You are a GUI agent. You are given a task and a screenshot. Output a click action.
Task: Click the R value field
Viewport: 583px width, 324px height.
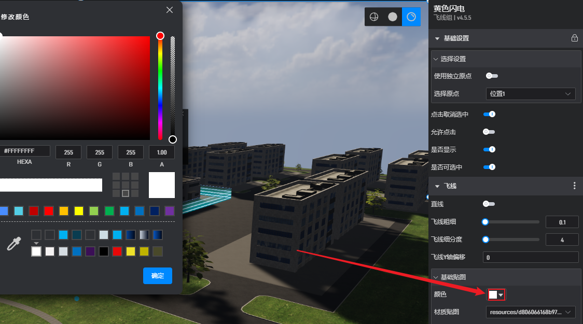click(x=68, y=152)
